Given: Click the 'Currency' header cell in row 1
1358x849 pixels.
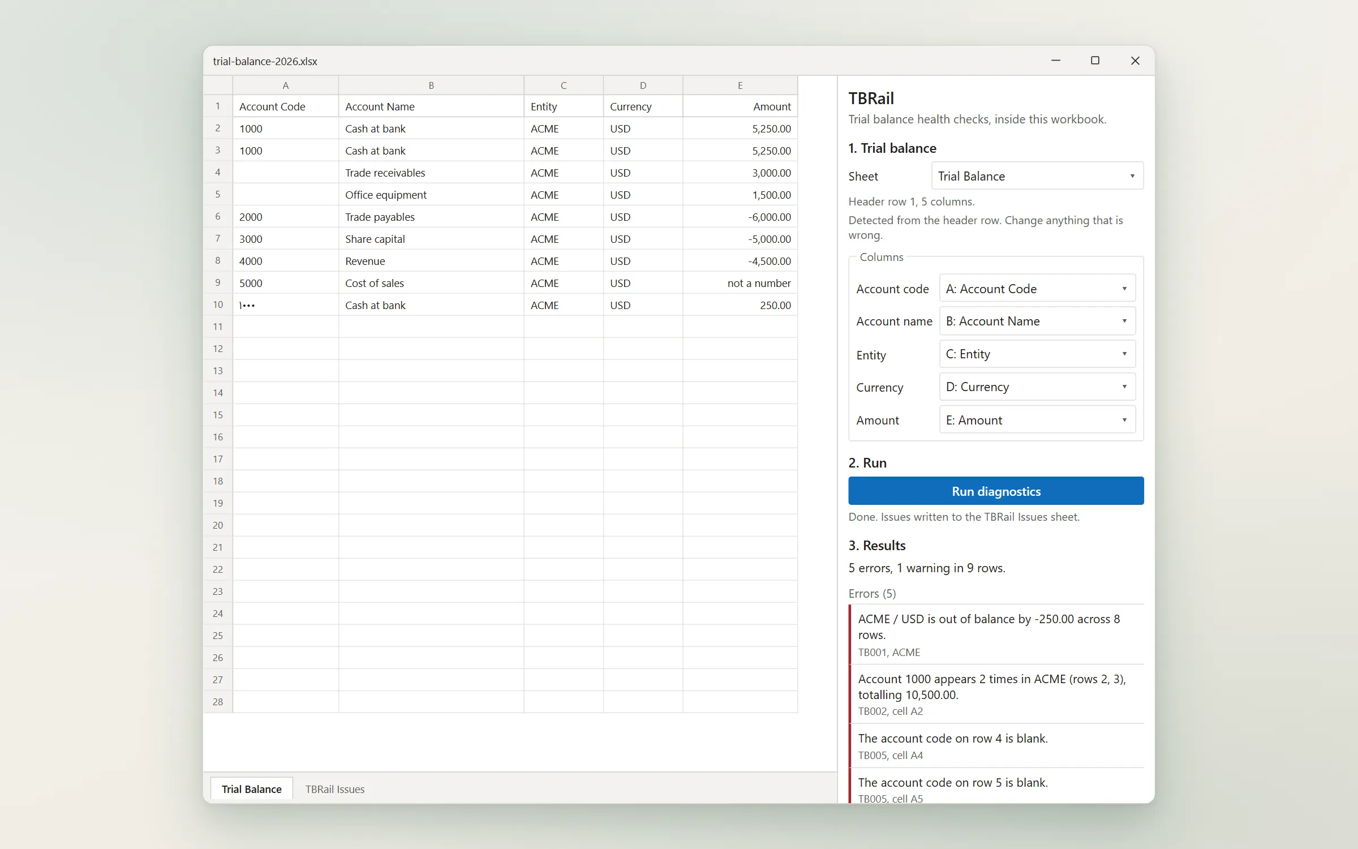Looking at the screenshot, I should point(643,106).
